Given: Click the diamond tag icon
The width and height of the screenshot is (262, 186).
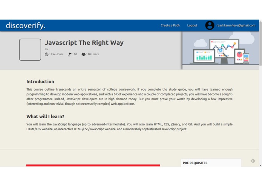Looking at the screenshot, I should click(253, 161).
